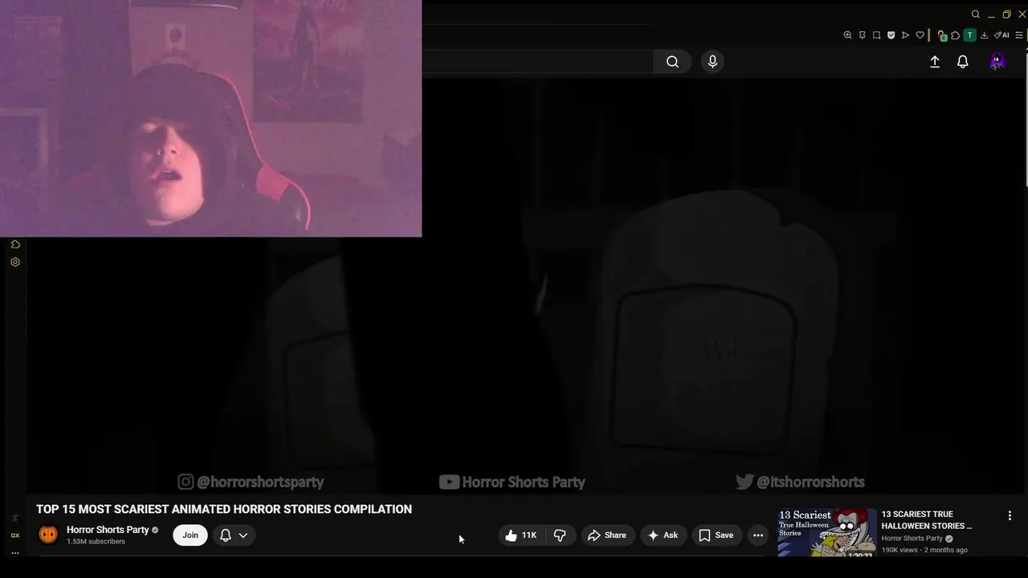The height and width of the screenshot is (578, 1028).
Task: Share the video via Share button
Action: click(x=606, y=535)
